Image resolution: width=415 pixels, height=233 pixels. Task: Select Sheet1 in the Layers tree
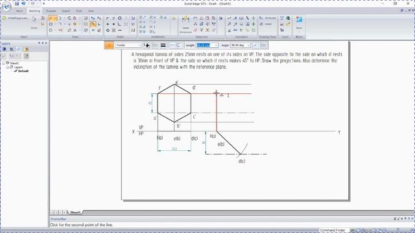(x=14, y=63)
